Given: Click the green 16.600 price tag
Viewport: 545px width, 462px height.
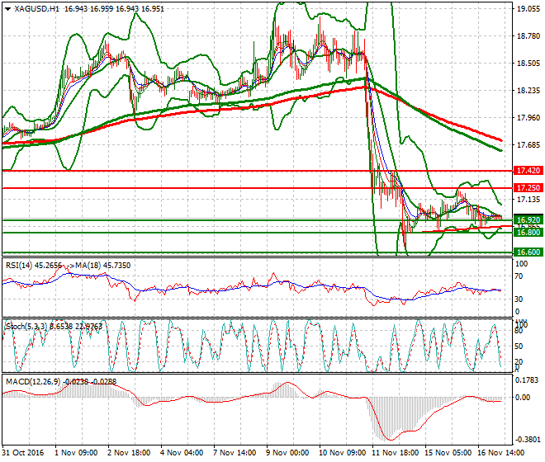Looking at the screenshot, I should tap(527, 252).
